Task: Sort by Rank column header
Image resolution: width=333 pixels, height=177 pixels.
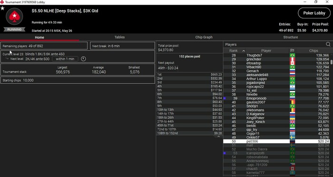Action: 233,50
